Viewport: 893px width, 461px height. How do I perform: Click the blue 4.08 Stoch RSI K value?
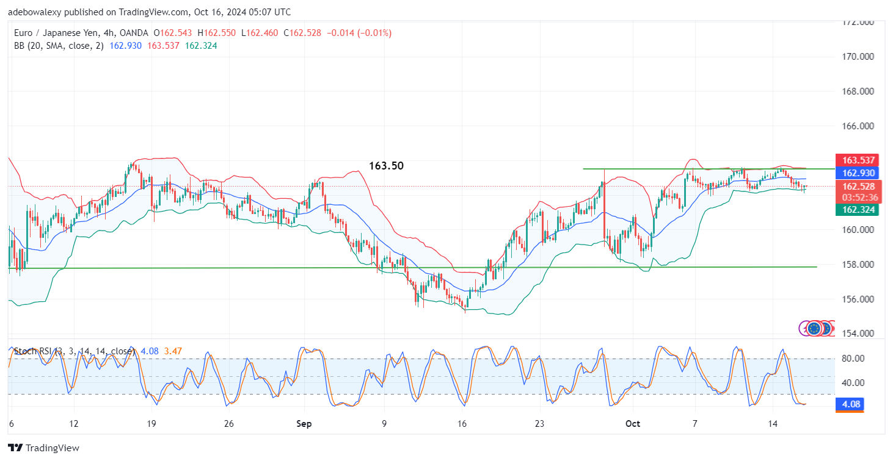(149, 351)
